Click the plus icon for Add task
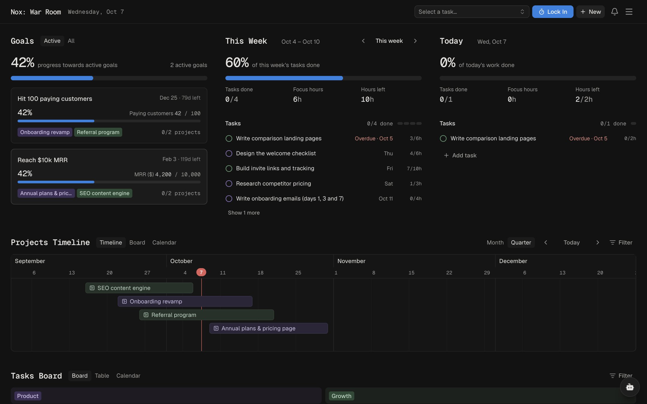The height and width of the screenshot is (404, 647). 446,155
